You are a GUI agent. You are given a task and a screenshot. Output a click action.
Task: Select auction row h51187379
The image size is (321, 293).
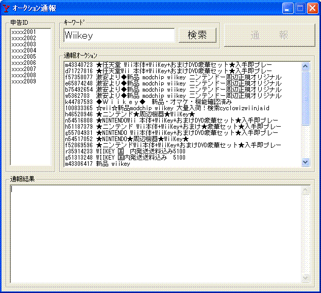point(182,127)
